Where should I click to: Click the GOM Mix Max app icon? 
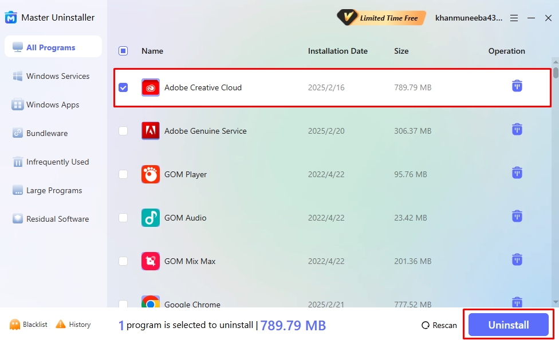(x=151, y=261)
